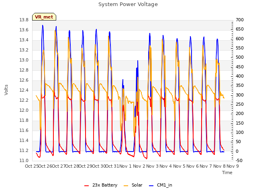Click the Nov 9 date tick label
Image resolution: width=257 pixels, height=193 pixels.
[x=233, y=166]
